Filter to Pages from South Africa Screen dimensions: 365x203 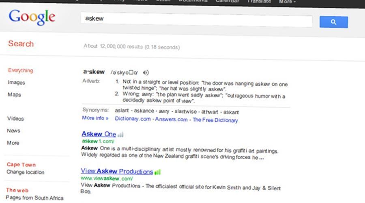click(x=35, y=198)
